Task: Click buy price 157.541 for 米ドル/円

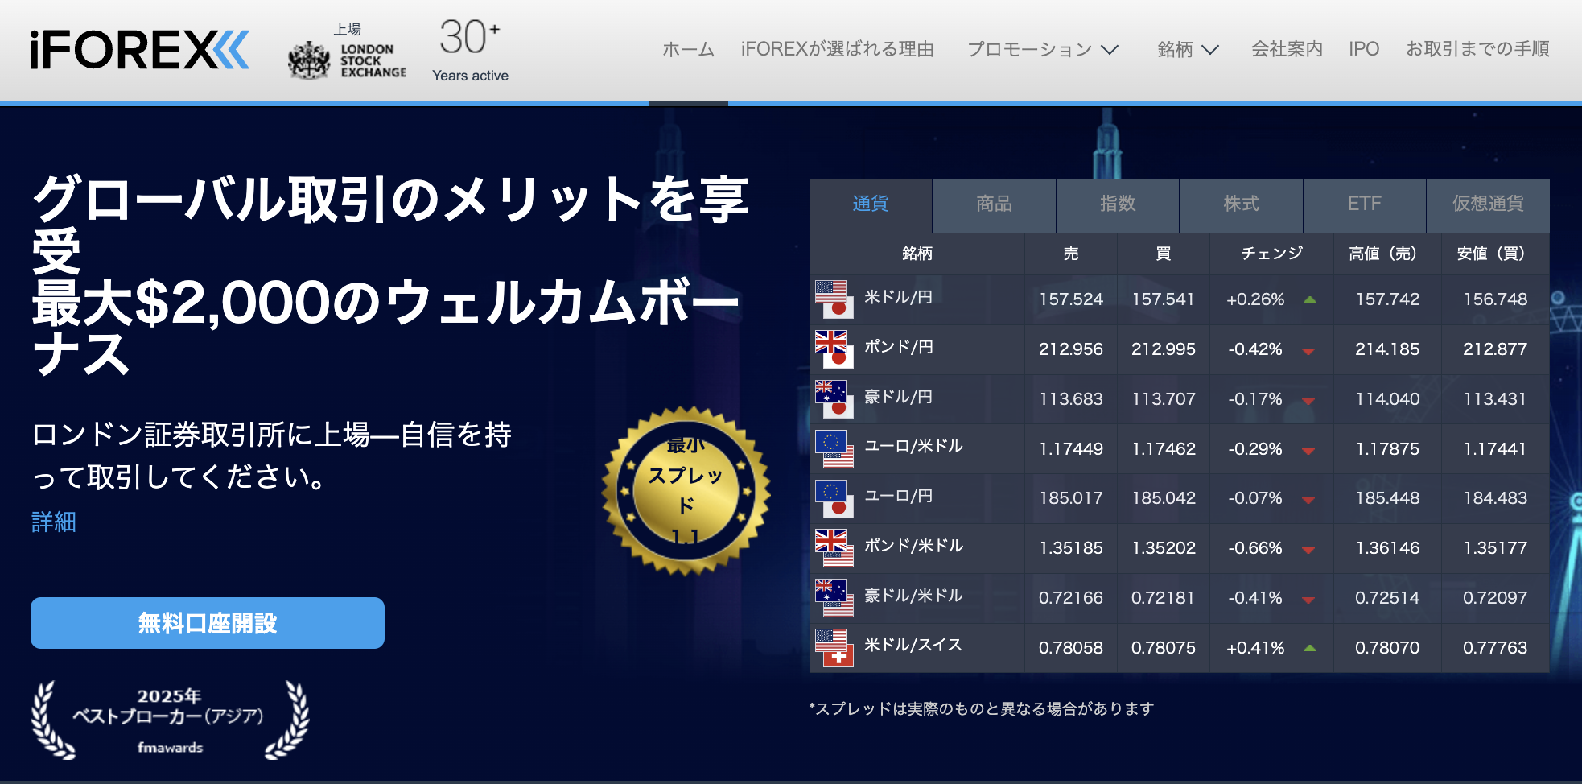Action: point(1164,299)
